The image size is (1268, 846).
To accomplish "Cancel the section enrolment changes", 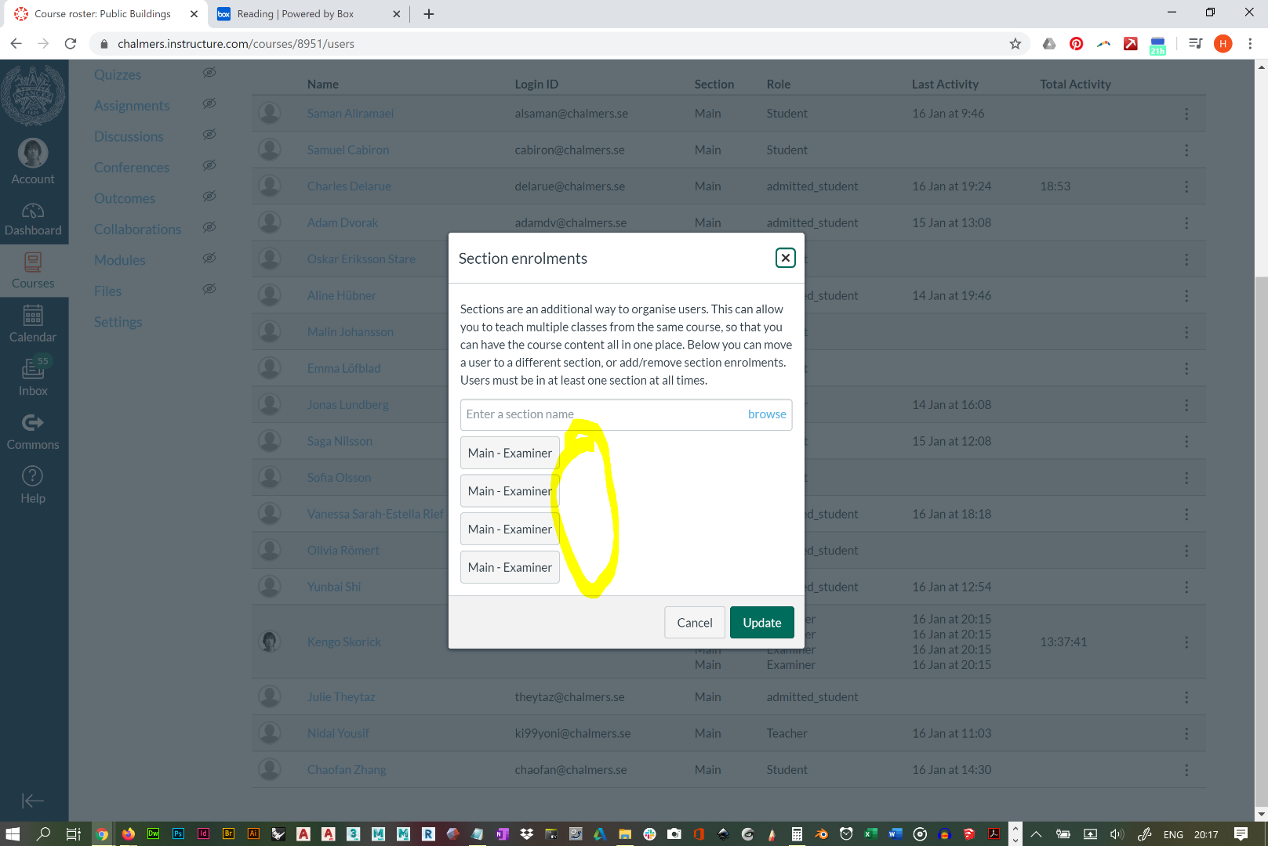I will coord(695,623).
